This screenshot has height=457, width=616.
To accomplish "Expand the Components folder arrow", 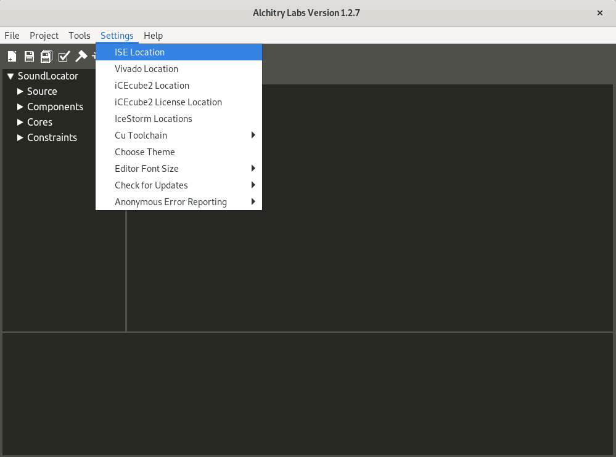I will 20,107.
